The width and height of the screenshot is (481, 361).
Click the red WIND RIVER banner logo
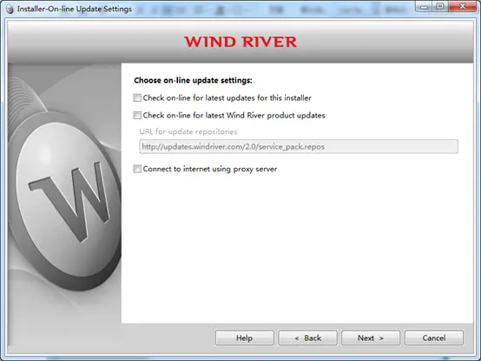pos(240,42)
